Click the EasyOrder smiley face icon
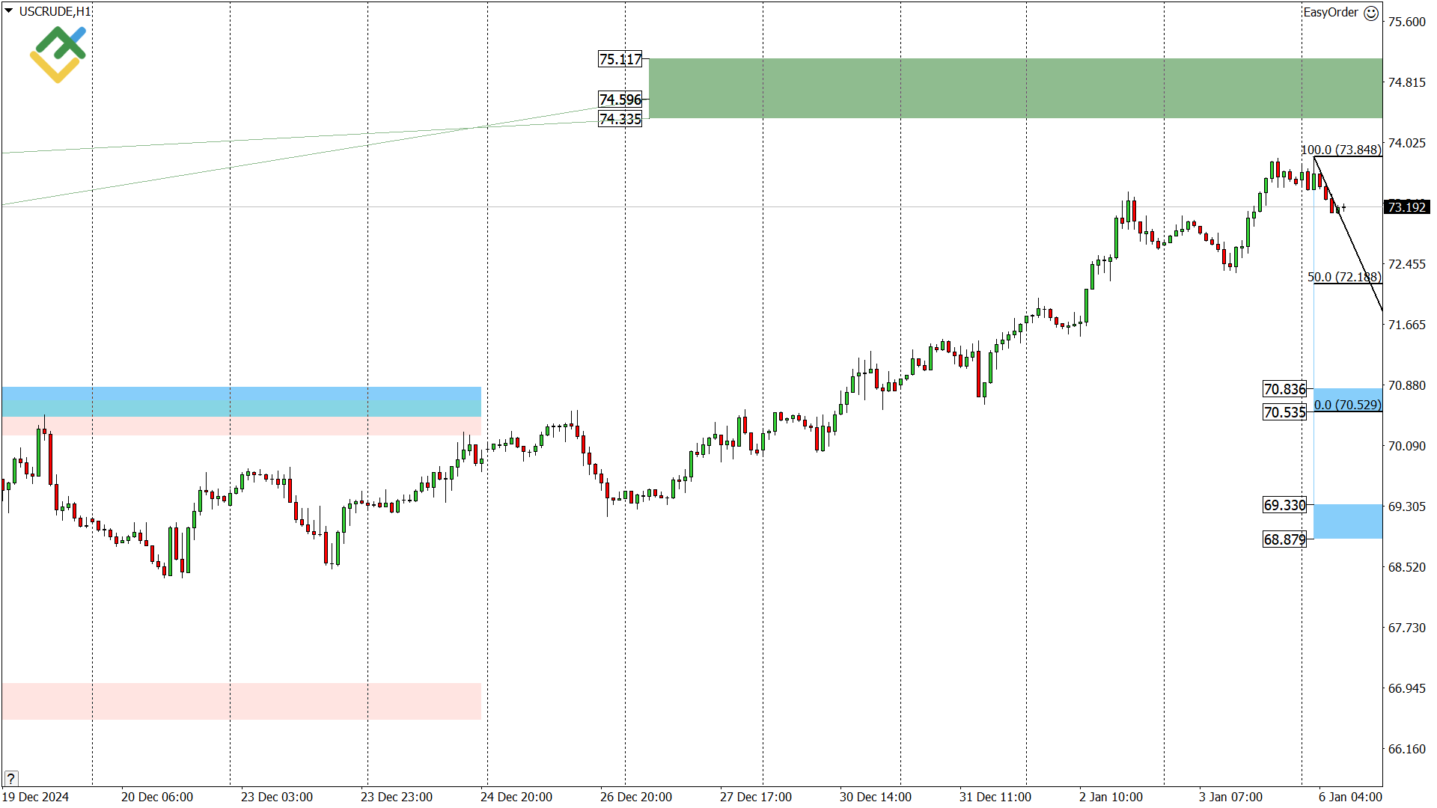1437x808 pixels. click(x=1370, y=13)
